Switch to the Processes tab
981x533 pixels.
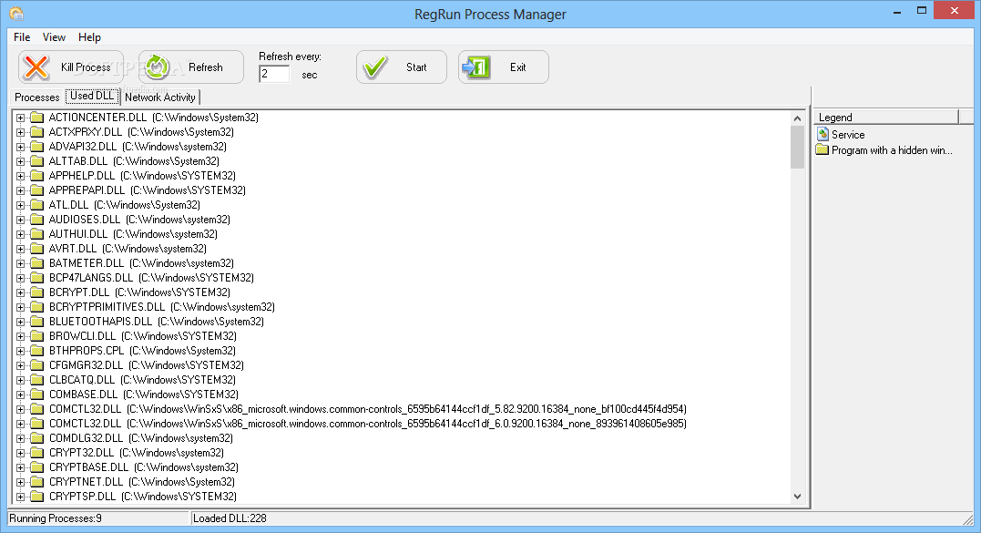[37, 97]
